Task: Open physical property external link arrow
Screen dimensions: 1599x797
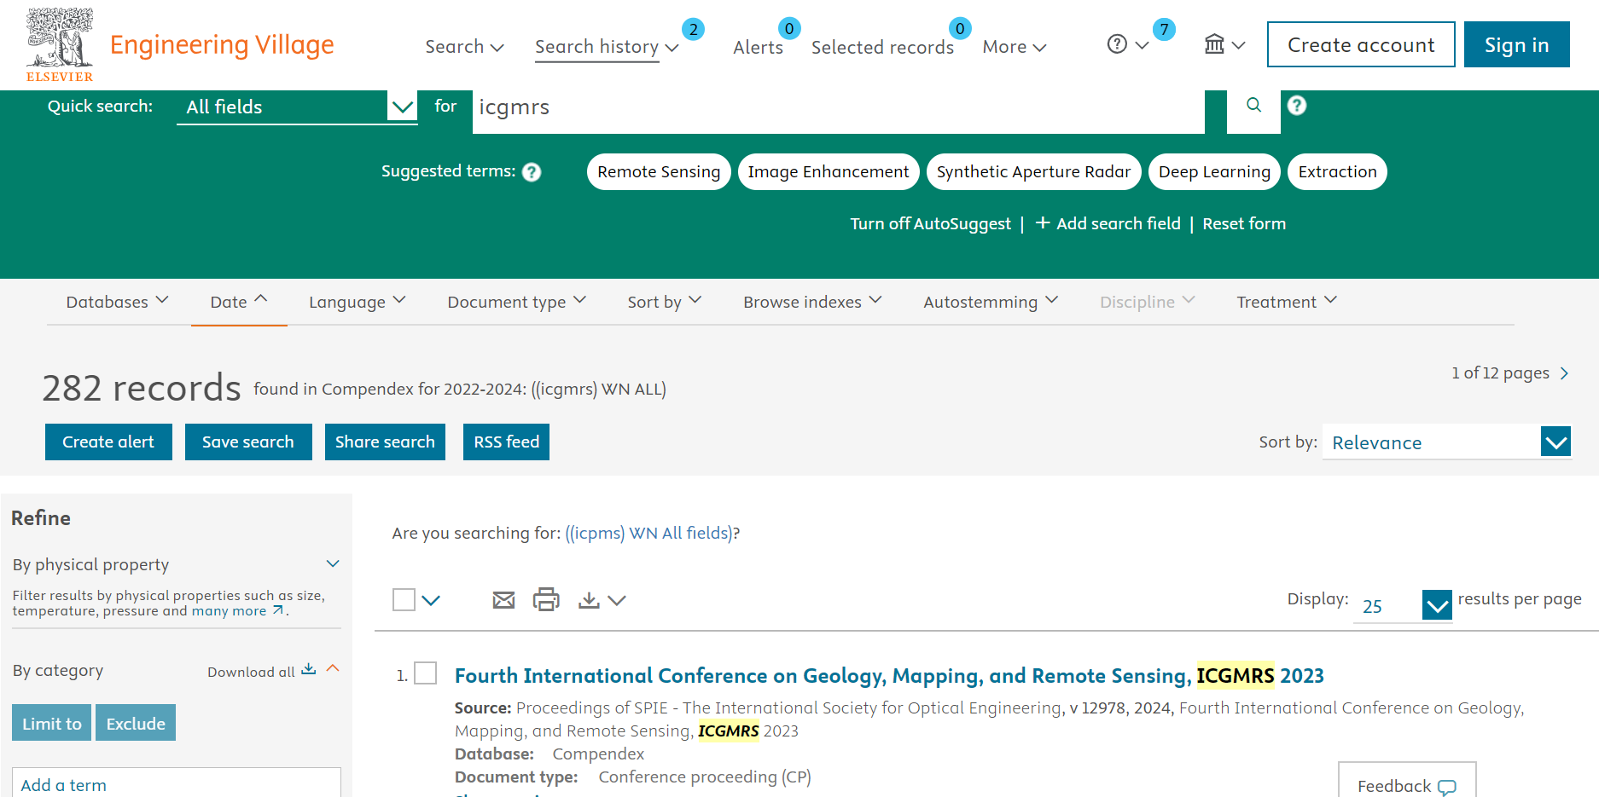Action: 278,610
